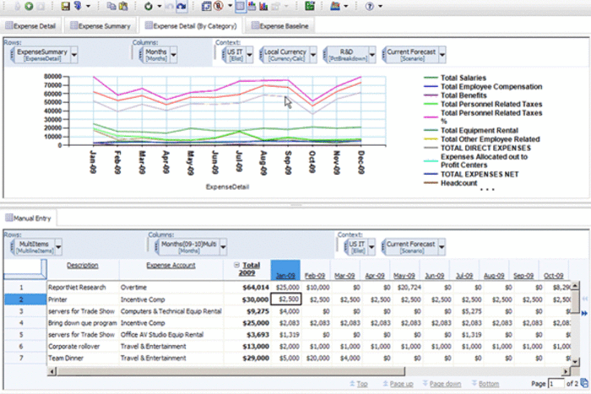
Task: Open the Expense Baseline tab
Action: click(280, 25)
